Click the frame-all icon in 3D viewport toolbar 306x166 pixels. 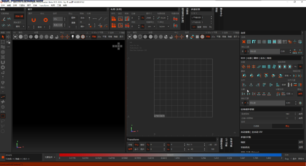15,37
